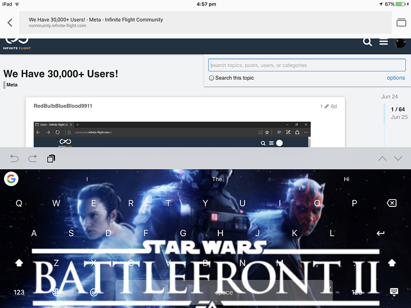
Task: Click the forum search magnifier icon
Action: [x=367, y=42]
